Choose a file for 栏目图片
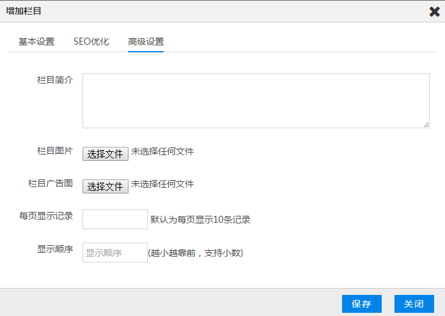The width and height of the screenshot is (445, 316). point(105,154)
